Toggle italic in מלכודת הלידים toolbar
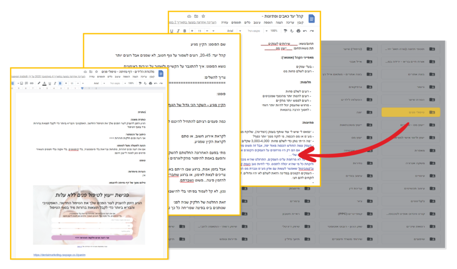This screenshot has width=457, height=269. (55, 83)
